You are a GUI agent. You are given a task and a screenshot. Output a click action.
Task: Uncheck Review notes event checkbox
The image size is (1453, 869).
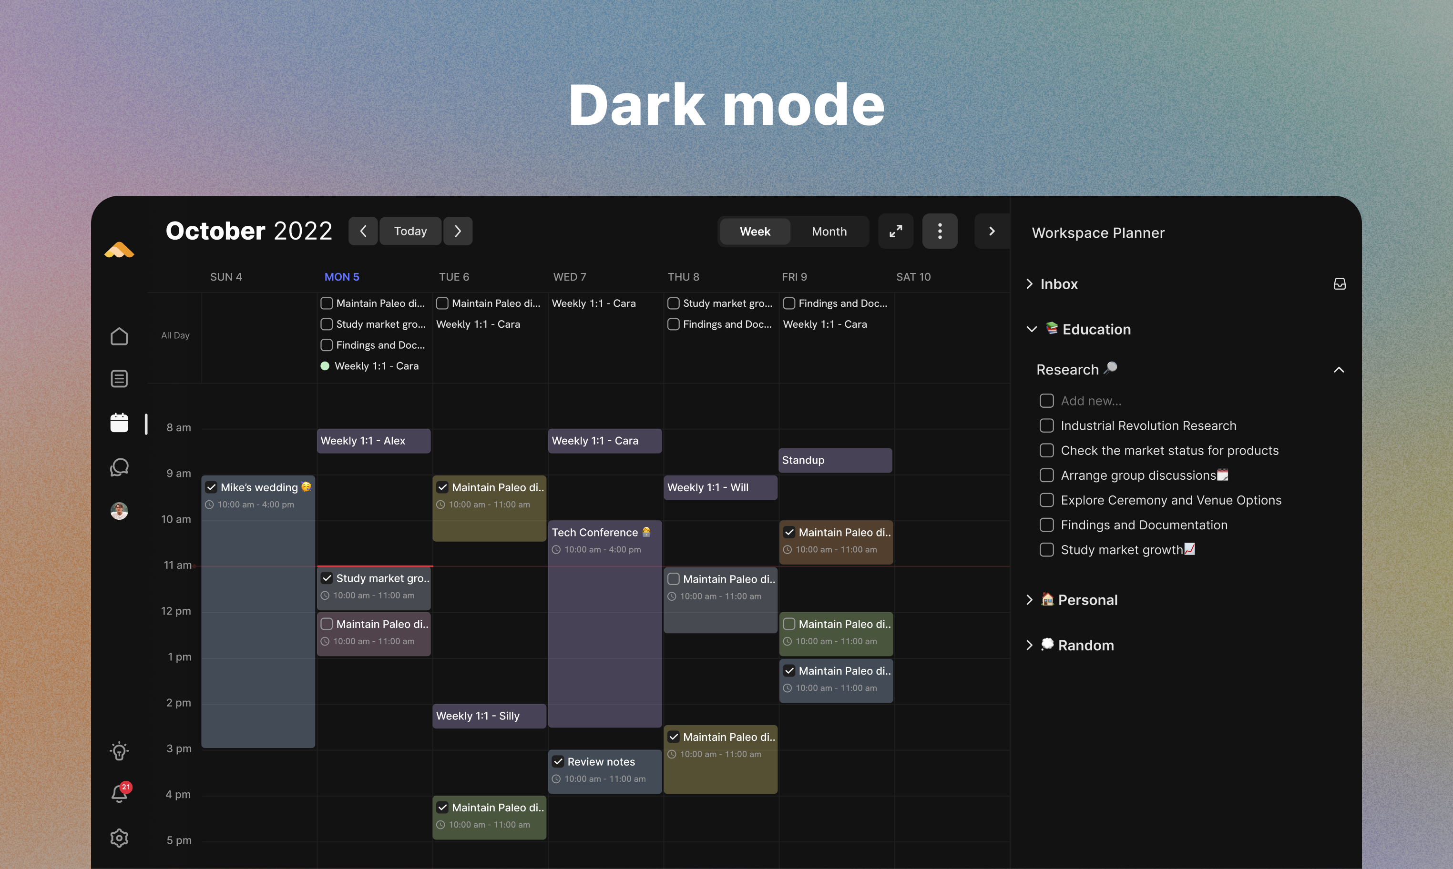558,762
